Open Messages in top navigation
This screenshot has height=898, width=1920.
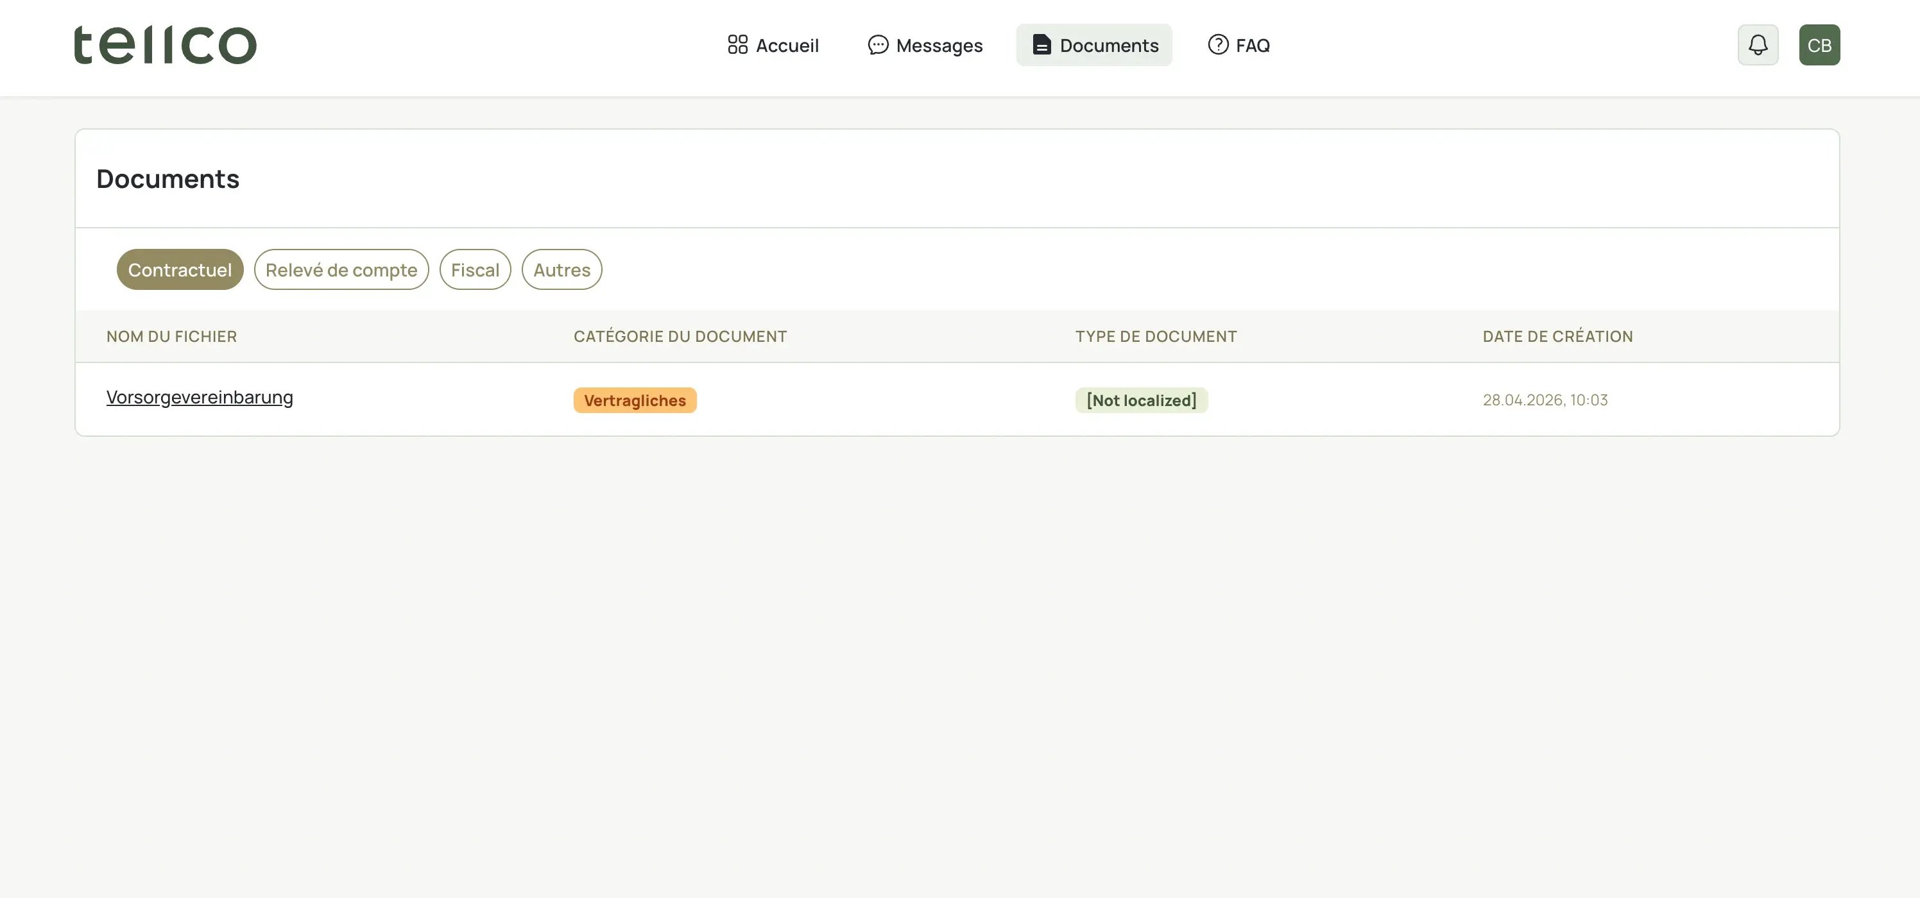(x=925, y=45)
